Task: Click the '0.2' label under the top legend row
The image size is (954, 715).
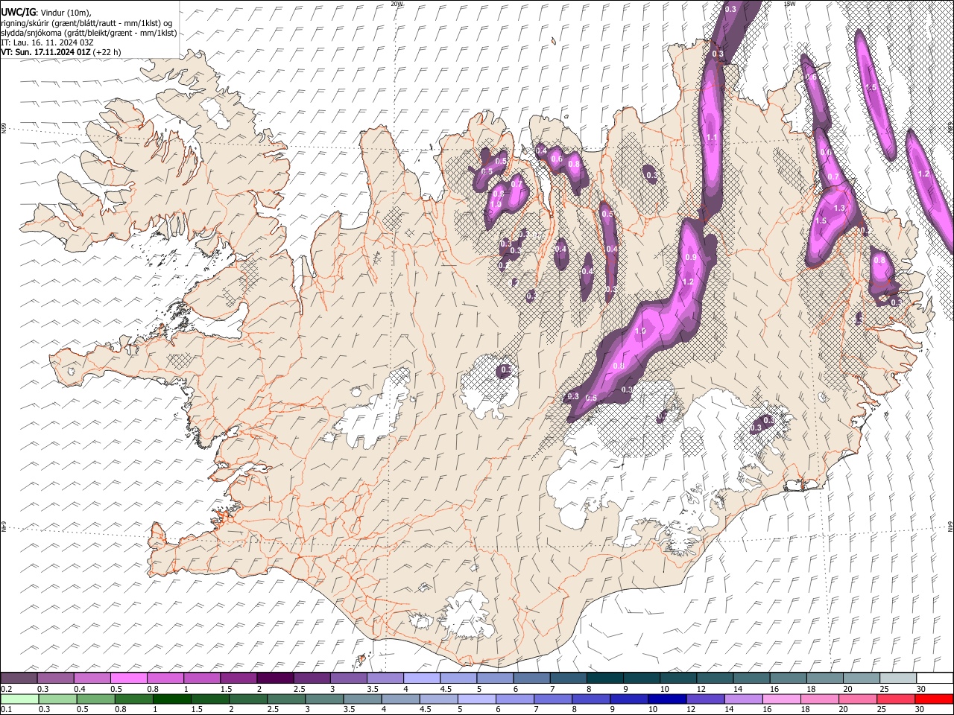Action: click(x=6, y=689)
